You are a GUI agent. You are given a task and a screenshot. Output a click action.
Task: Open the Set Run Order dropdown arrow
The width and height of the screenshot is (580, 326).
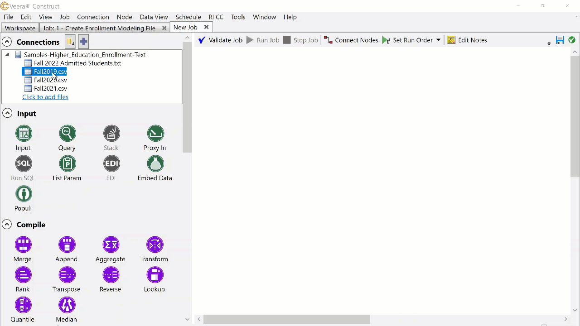tap(438, 40)
